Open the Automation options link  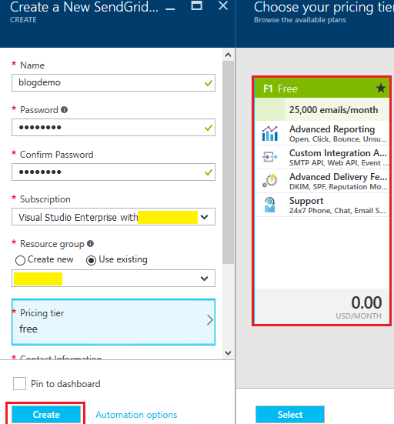(x=136, y=415)
